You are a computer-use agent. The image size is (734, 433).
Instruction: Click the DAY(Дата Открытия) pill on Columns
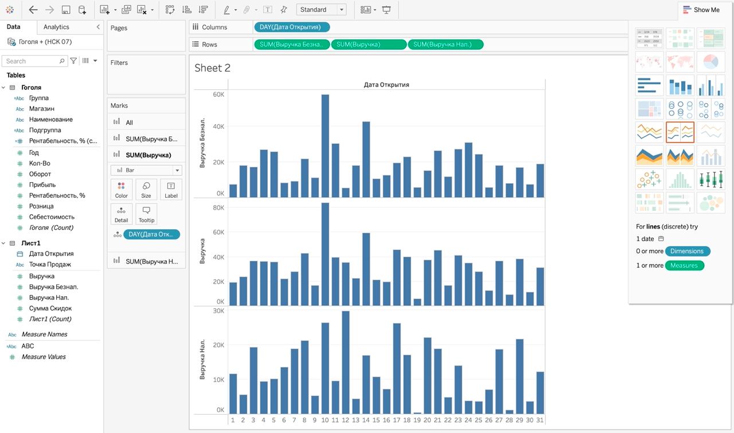[x=292, y=27]
